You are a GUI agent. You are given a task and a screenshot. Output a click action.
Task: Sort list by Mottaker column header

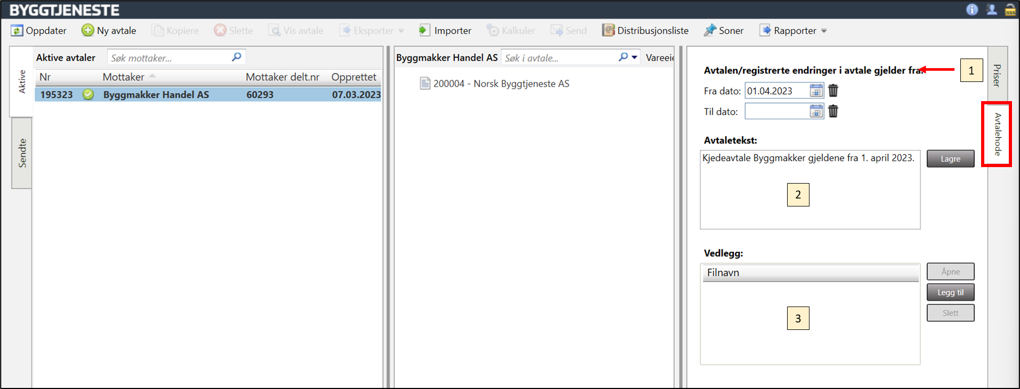coord(124,77)
